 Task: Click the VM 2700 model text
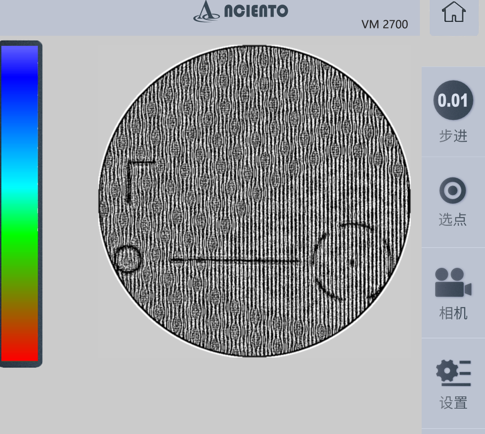(385, 24)
